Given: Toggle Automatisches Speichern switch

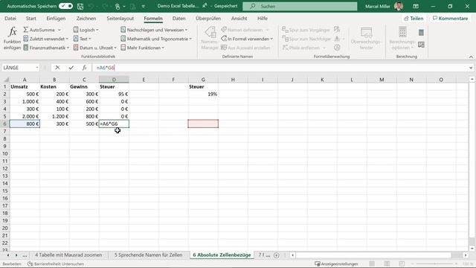Looking at the screenshot, I should coord(65,6).
